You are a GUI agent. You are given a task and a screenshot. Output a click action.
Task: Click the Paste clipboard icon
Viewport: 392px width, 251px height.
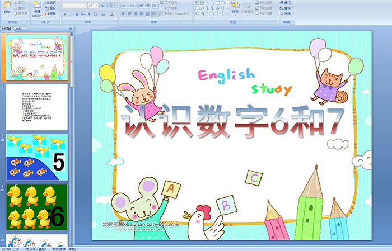coord(7,5)
